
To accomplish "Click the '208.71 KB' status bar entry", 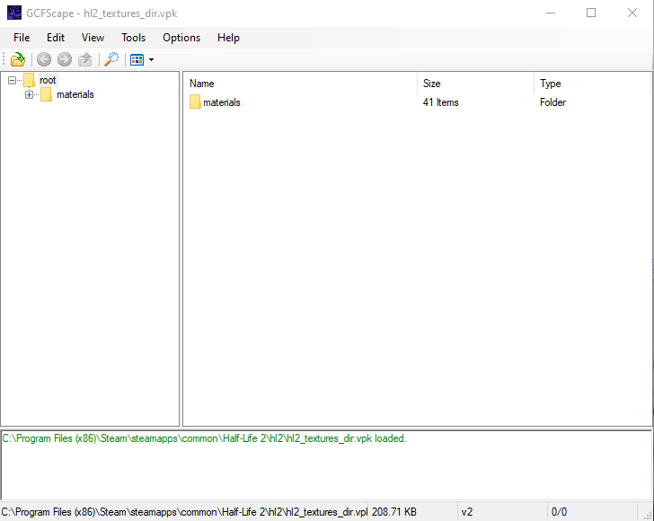I will click(x=394, y=512).
